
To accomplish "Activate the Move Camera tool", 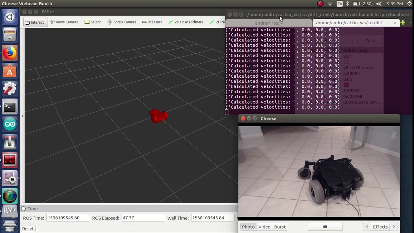I will 64,22.
